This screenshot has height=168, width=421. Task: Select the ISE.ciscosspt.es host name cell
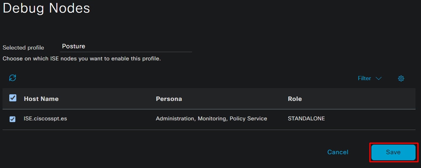(46, 118)
